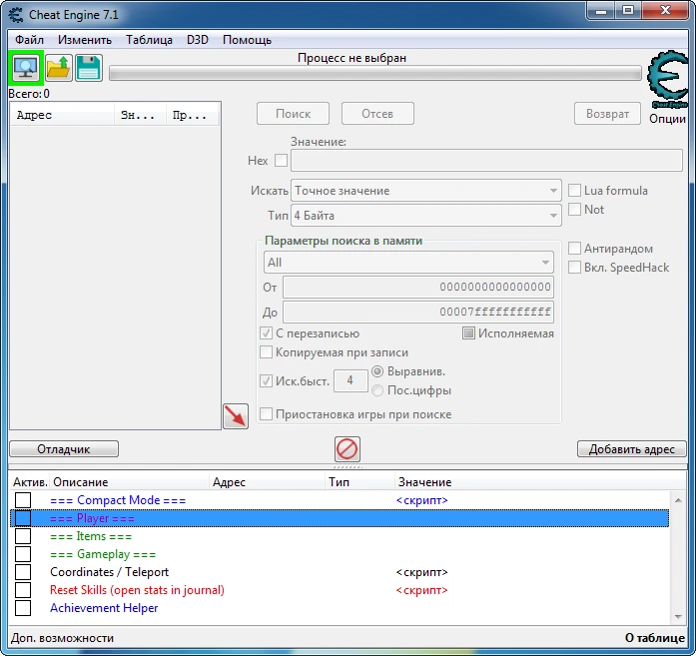Click the Cheat Engine title bar icon
696x656 pixels.
[x=16, y=15]
